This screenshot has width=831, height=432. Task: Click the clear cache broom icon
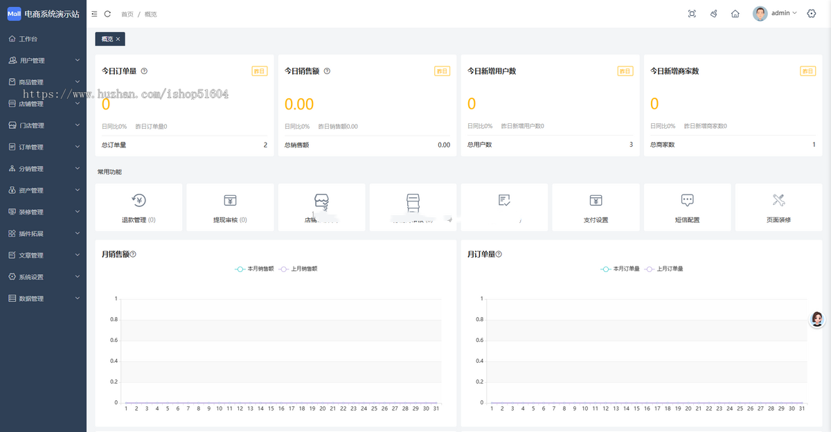[x=713, y=14]
